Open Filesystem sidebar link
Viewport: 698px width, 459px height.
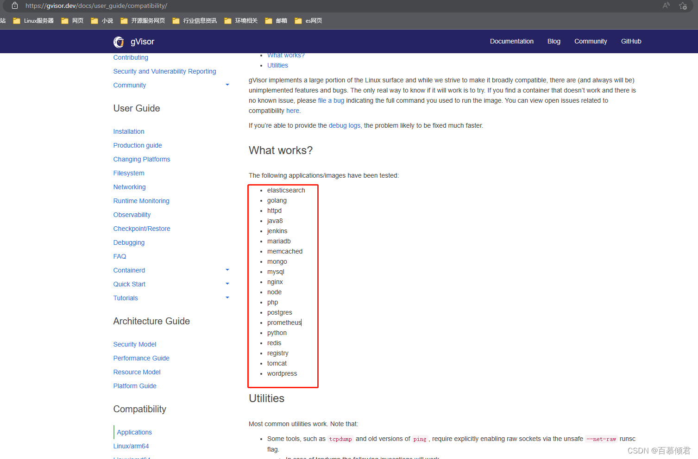point(129,173)
